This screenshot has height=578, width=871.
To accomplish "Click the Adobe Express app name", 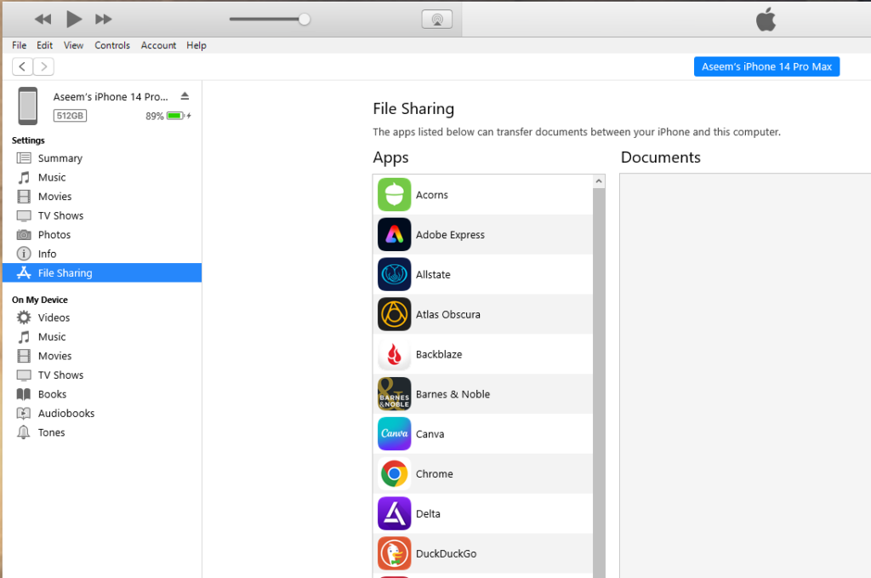I will pyautogui.click(x=450, y=235).
